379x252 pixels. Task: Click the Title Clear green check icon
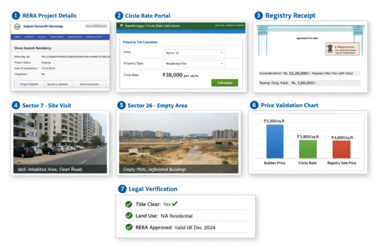[129, 204]
